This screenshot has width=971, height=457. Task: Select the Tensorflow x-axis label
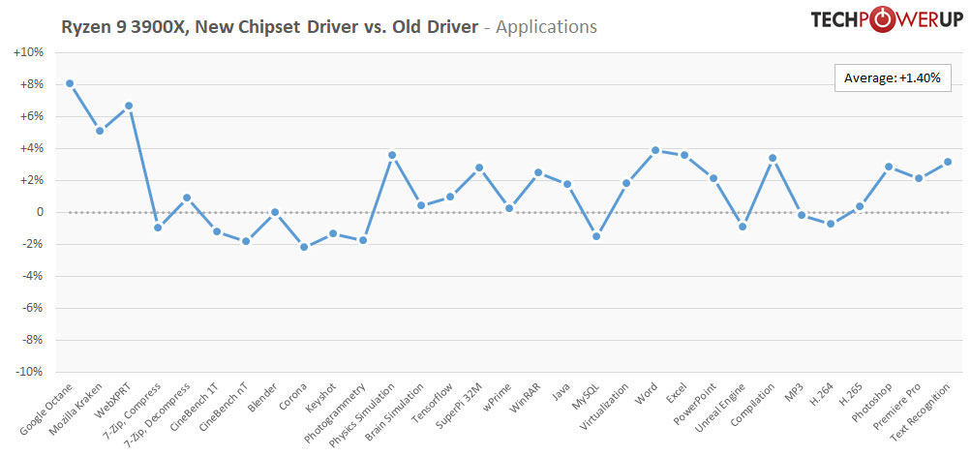tap(434, 401)
